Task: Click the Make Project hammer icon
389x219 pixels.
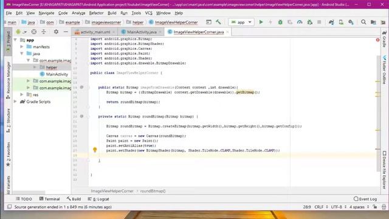Action: pyautogui.click(x=218, y=22)
